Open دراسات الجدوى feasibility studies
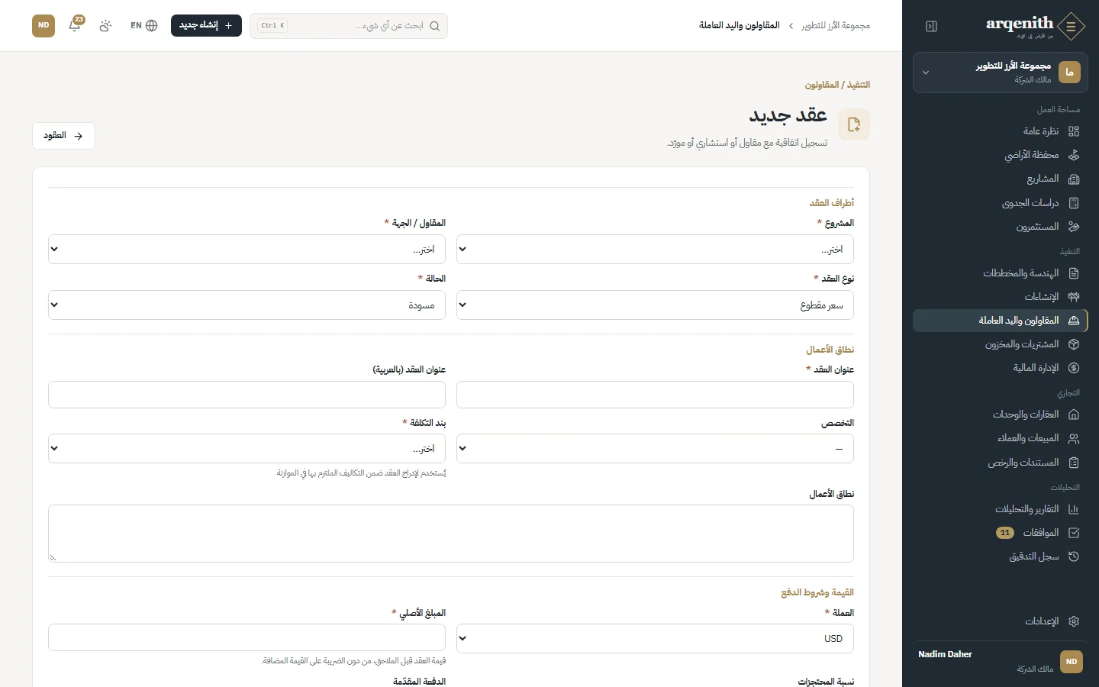 click(x=1000, y=203)
